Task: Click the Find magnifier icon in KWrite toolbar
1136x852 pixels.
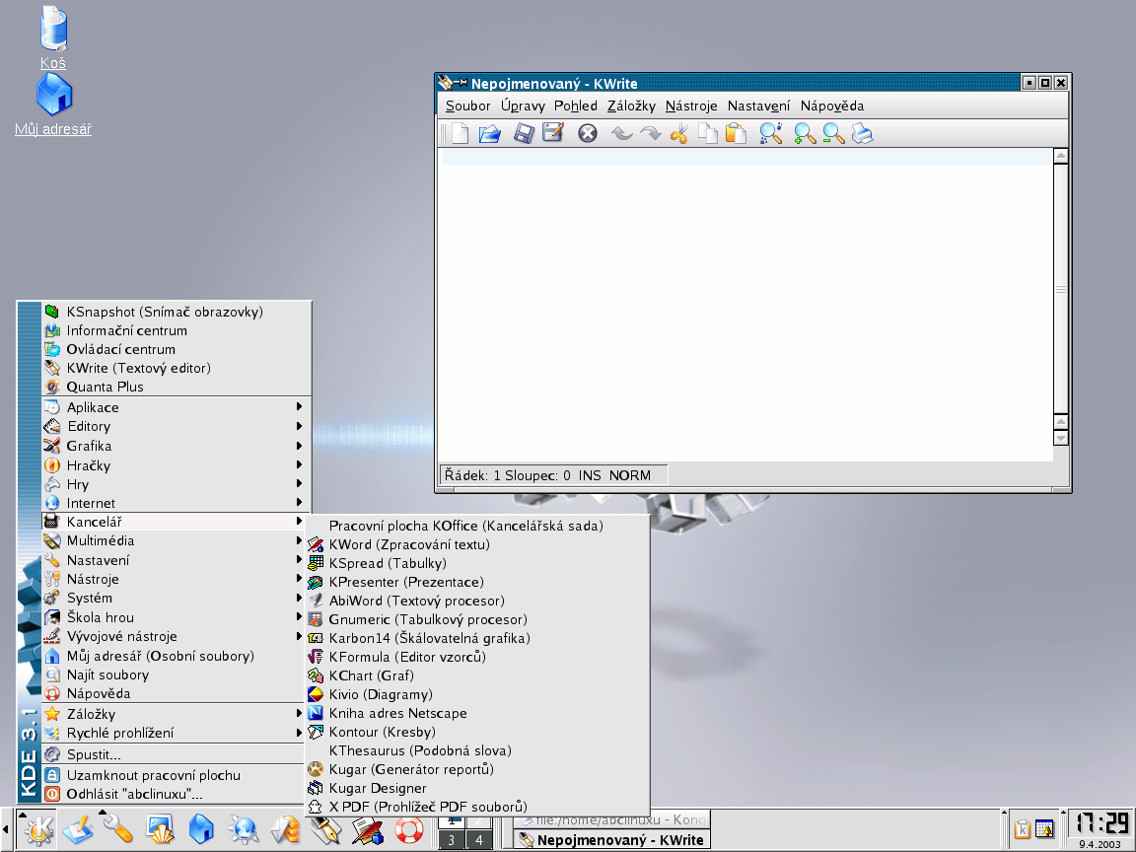Action: point(770,133)
